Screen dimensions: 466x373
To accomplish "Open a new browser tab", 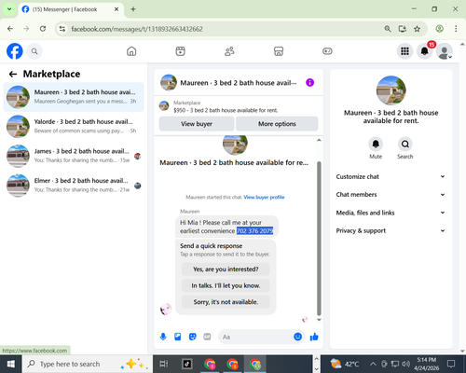I will (133, 9).
